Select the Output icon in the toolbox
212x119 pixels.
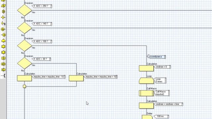click(3, 6)
